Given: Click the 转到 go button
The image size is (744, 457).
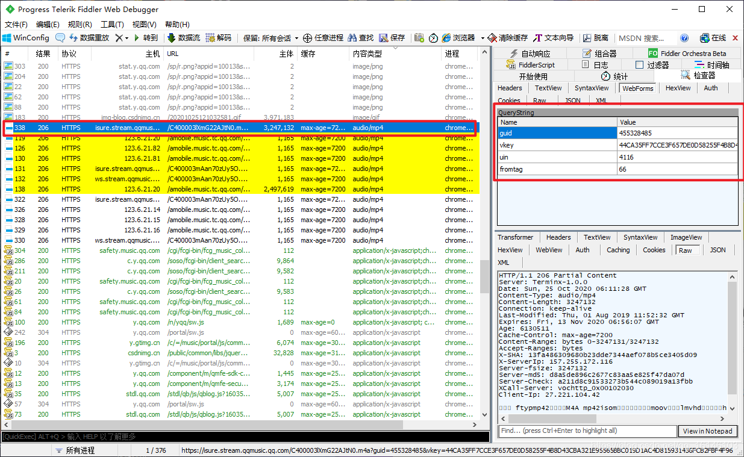Looking at the screenshot, I should pyautogui.click(x=145, y=37).
